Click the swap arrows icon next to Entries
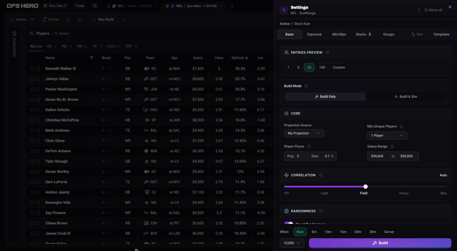 [68, 19]
